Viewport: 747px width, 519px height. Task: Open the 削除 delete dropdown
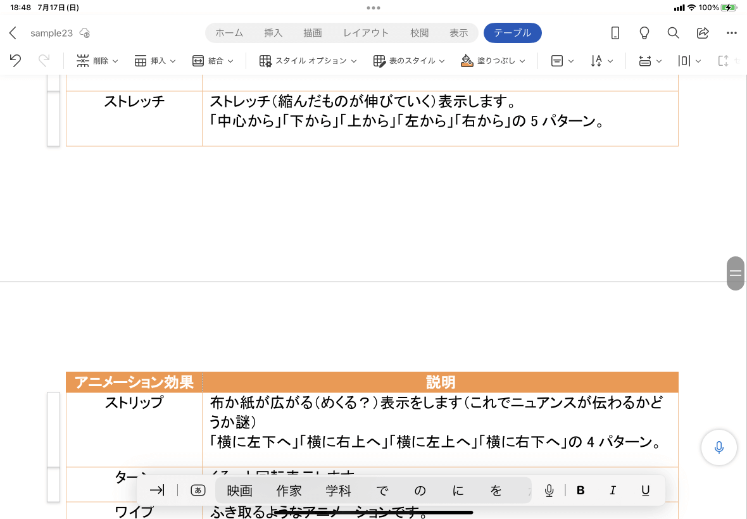coord(97,61)
